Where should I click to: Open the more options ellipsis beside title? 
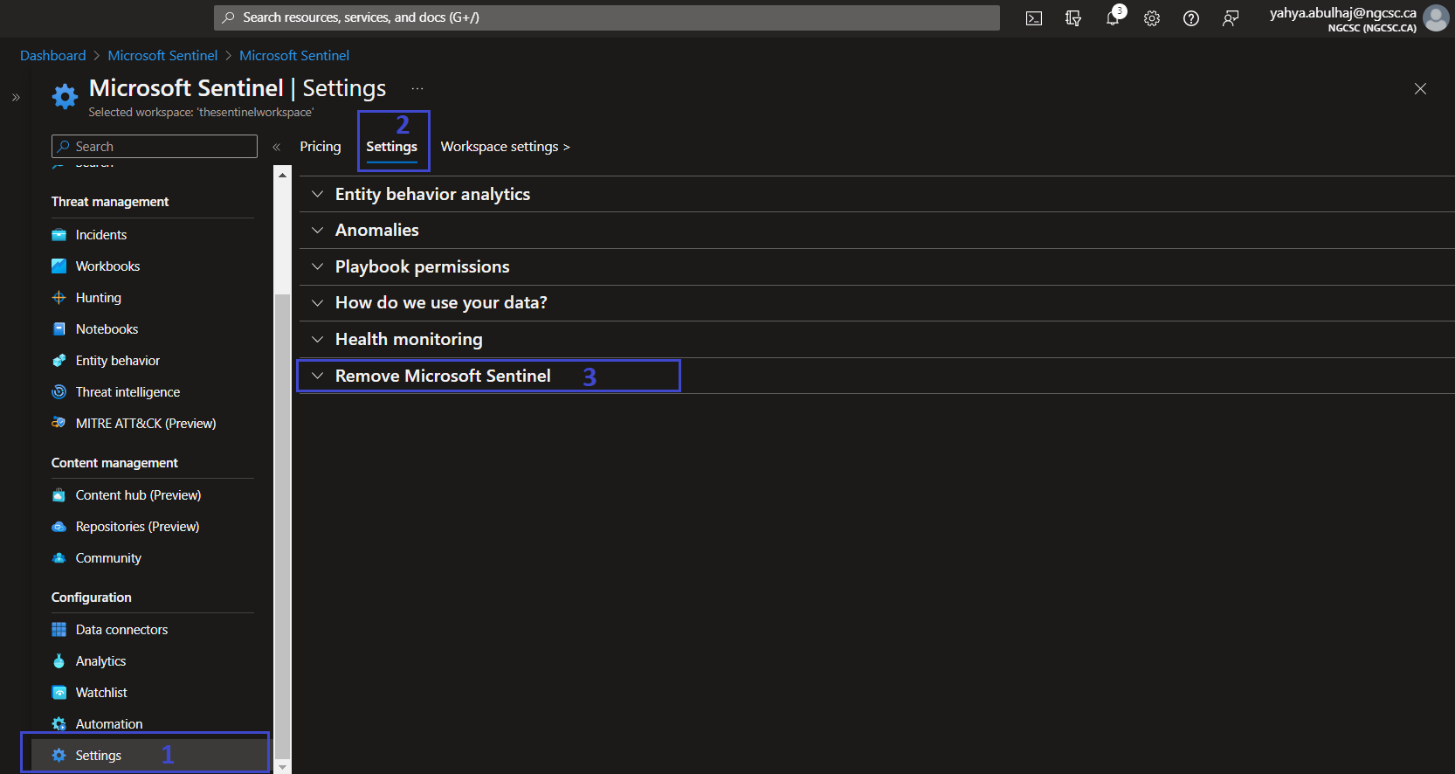coord(417,88)
